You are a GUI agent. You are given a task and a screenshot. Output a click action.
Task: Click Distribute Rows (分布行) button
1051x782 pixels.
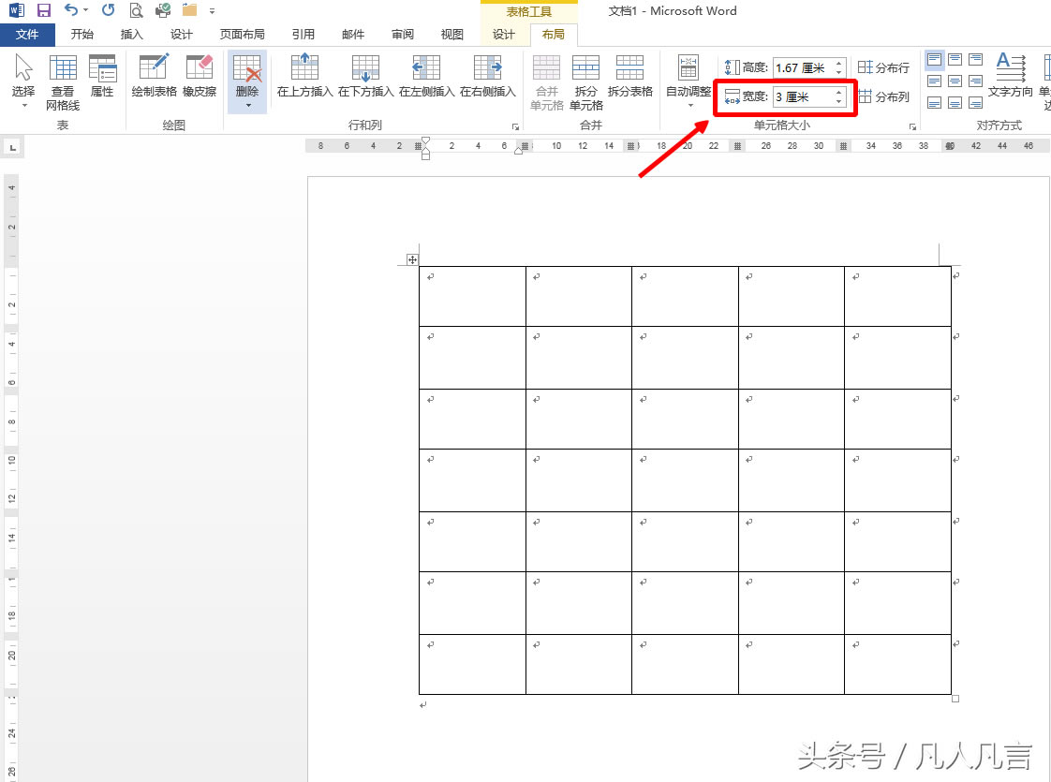tap(883, 67)
